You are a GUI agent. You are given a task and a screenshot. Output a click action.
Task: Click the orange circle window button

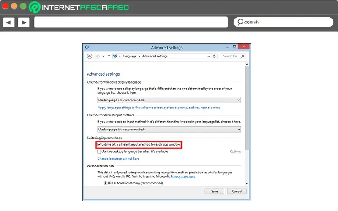click(14, 6)
